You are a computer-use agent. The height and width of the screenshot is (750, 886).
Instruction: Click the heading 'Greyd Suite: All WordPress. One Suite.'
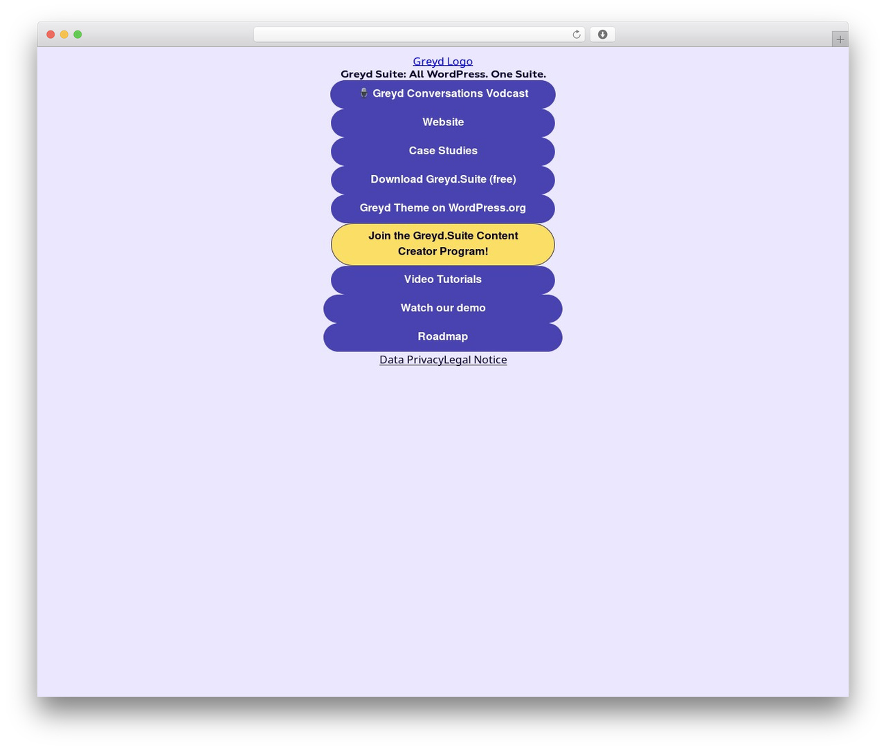[x=443, y=74]
